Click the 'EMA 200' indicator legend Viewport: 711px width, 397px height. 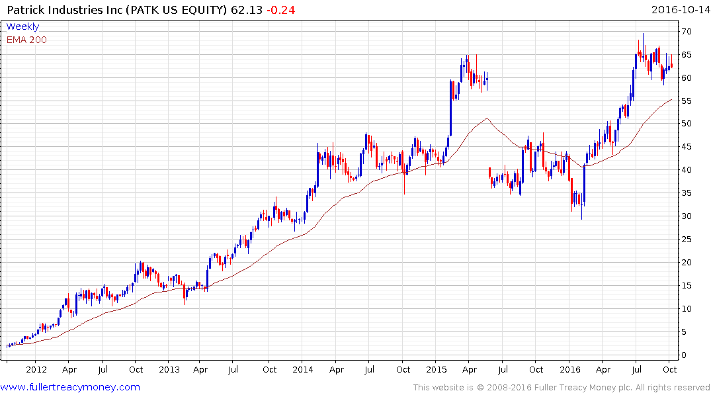(x=26, y=40)
